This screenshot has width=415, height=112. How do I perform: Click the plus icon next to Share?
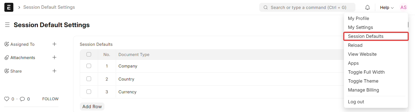(x=54, y=71)
